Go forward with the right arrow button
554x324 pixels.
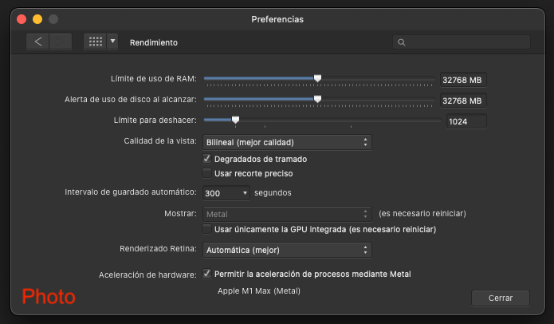pyautogui.click(x=61, y=41)
